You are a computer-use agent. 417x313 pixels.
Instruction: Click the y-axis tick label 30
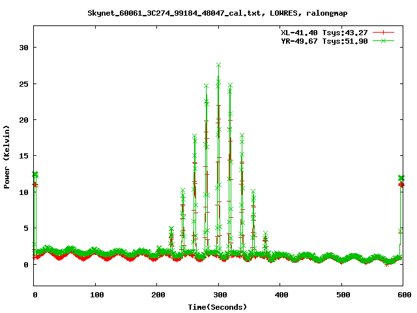tap(23, 48)
